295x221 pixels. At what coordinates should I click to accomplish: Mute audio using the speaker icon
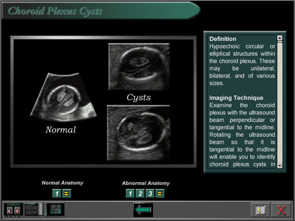tap(261, 210)
